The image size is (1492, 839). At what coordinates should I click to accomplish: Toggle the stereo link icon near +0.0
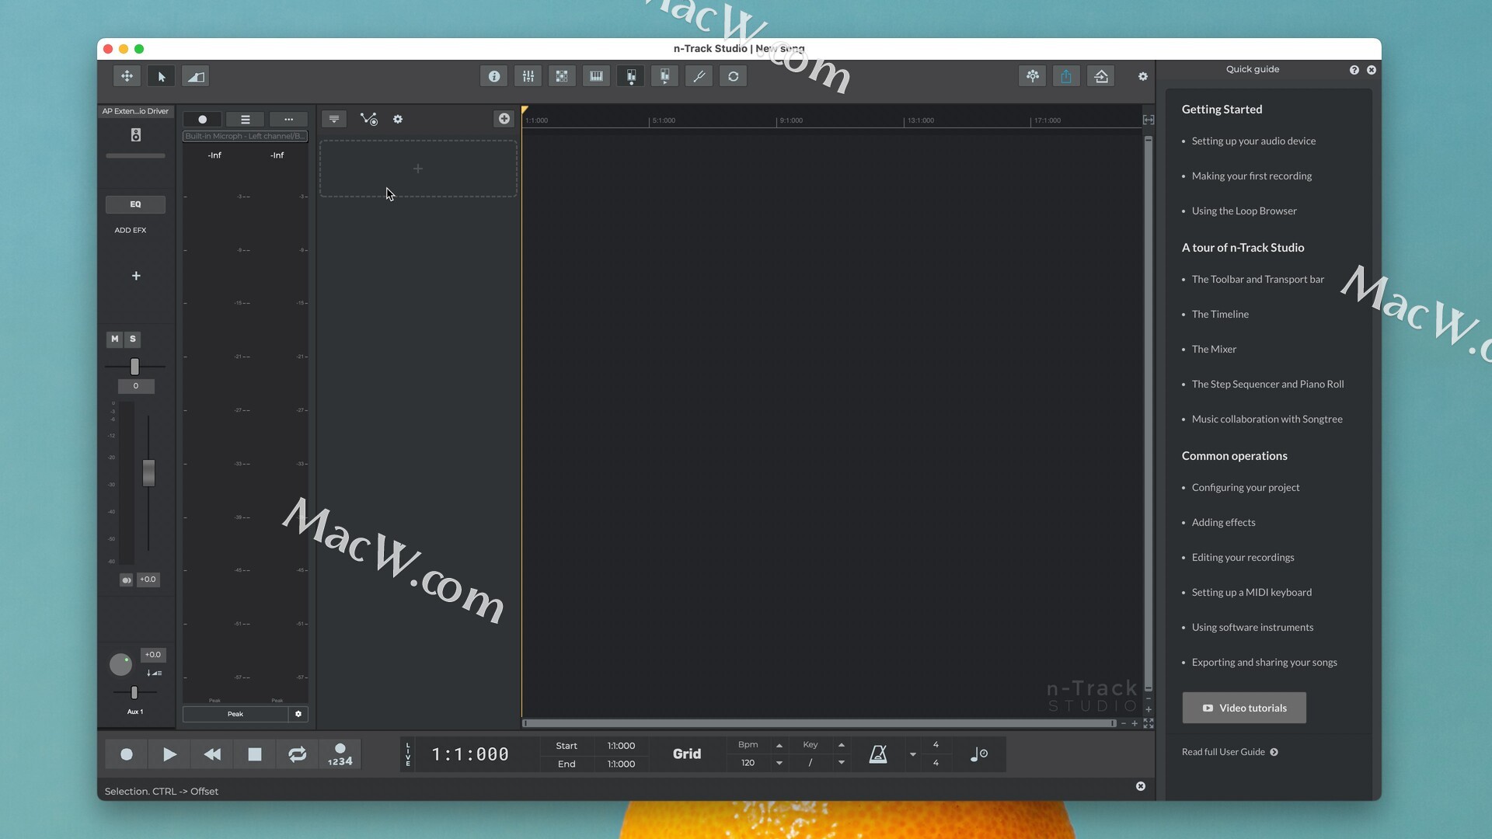tap(127, 580)
